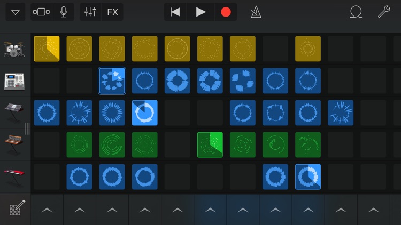Tap the microphone input icon
401x225 pixels.
coord(64,12)
